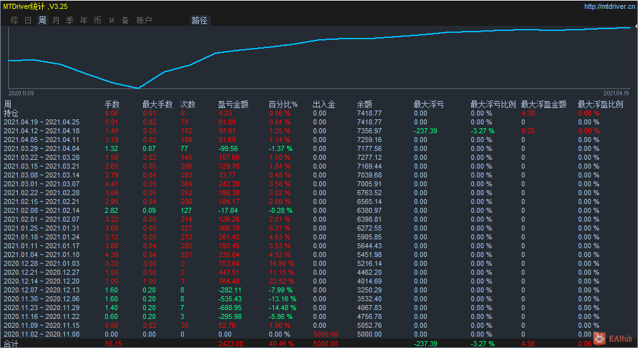Image resolution: width=638 pixels, height=348 pixels.
Task: Open the 备 tab
Action: [x=126, y=20]
